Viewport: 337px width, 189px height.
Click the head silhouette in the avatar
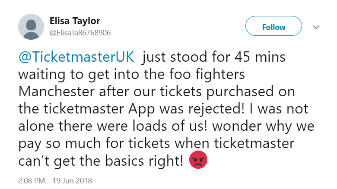point(31,25)
